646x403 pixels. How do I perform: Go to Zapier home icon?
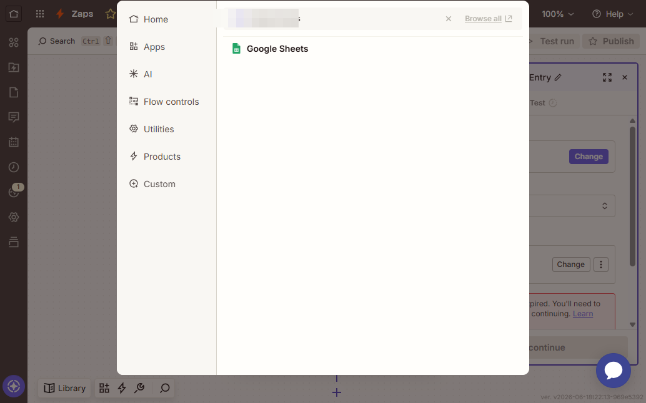pos(14,14)
